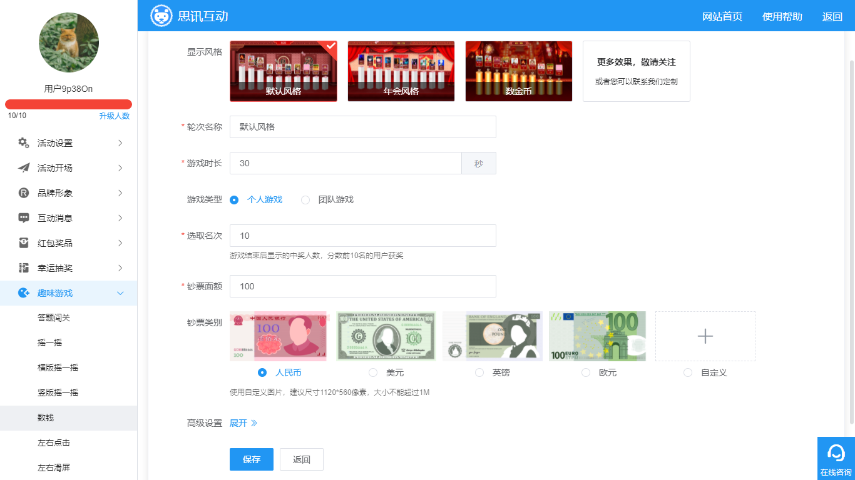This screenshot has height=480, width=855.
Task: Open the 答题闯关 submenu item
Action: [69, 318]
